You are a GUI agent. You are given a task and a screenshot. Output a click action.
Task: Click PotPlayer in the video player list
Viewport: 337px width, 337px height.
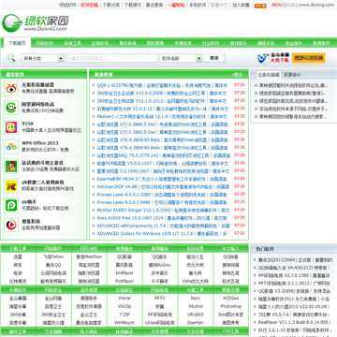125,281
